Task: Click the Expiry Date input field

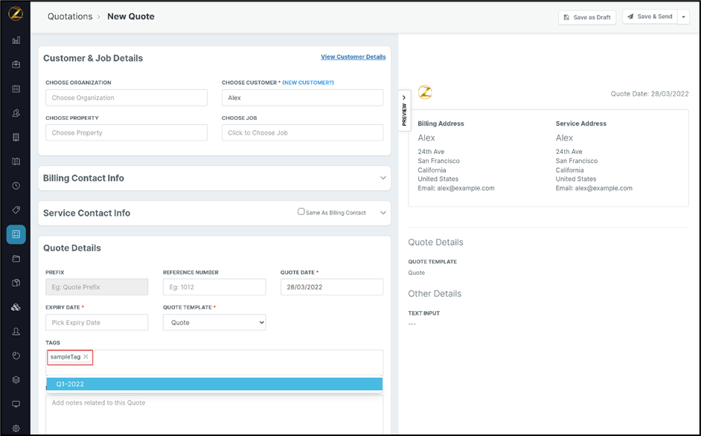Action: 97,323
